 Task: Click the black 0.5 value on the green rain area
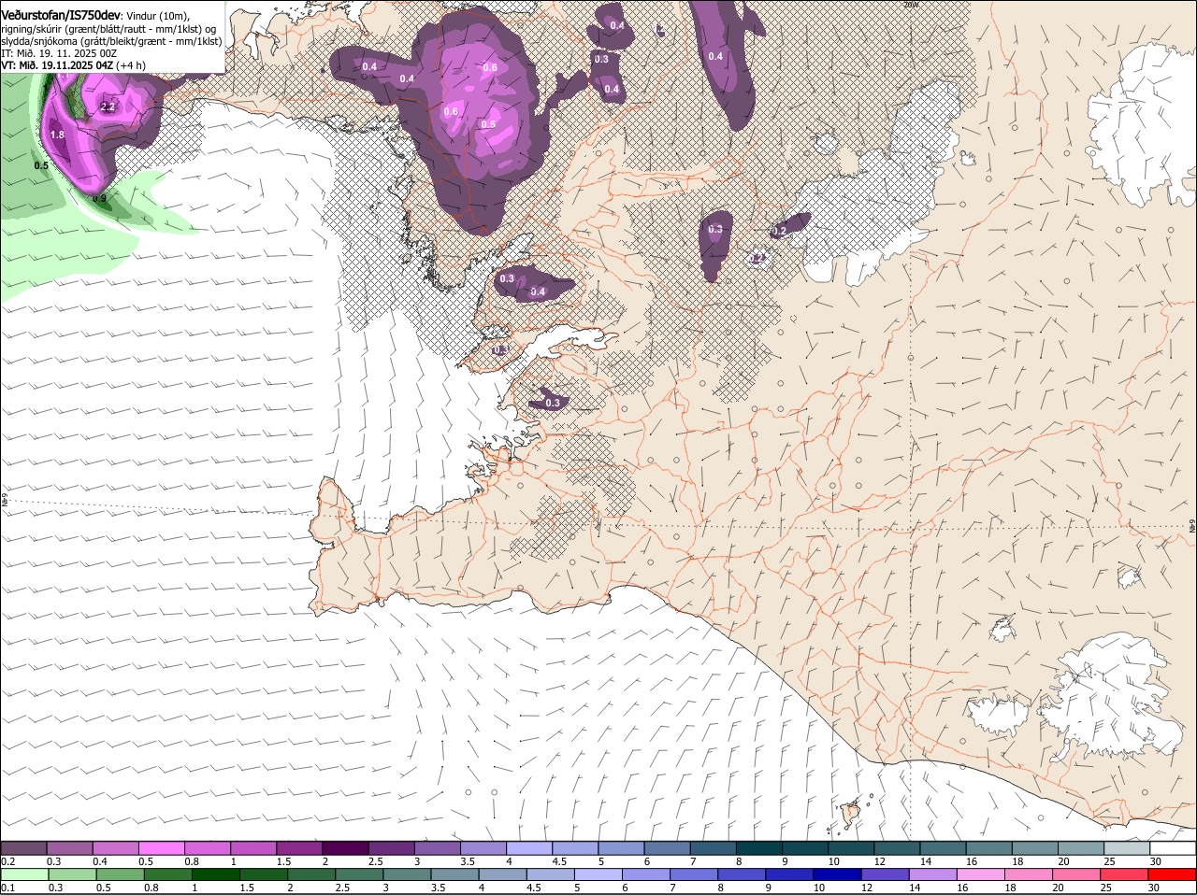[41, 165]
